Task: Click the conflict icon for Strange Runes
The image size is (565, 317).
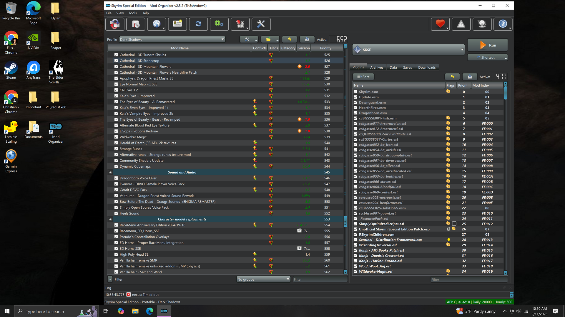Action: point(255,149)
